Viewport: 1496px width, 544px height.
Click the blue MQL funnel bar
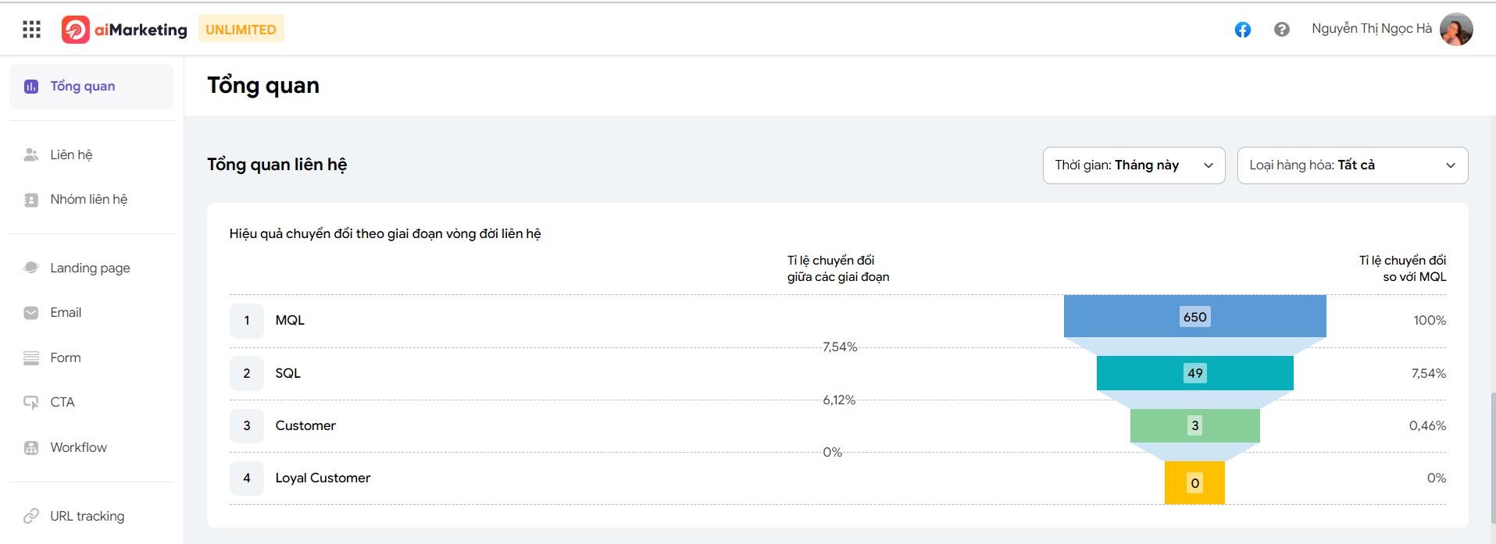[1194, 316]
